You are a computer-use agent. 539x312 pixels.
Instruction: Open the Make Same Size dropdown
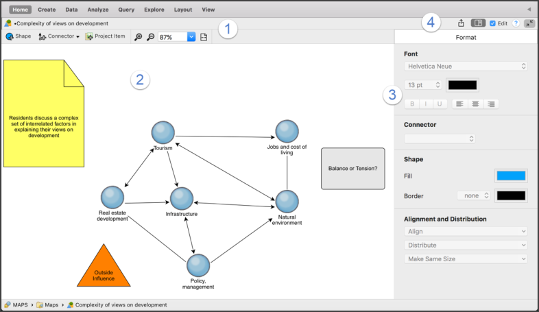click(x=466, y=259)
